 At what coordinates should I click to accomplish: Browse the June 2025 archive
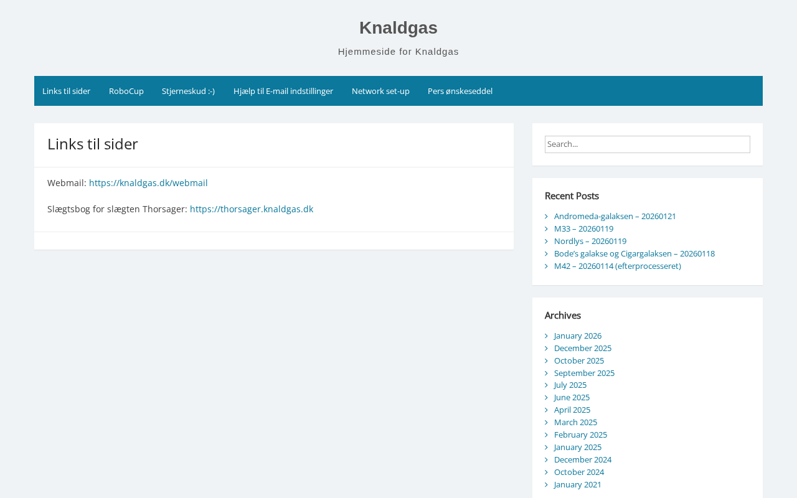(x=572, y=397)
